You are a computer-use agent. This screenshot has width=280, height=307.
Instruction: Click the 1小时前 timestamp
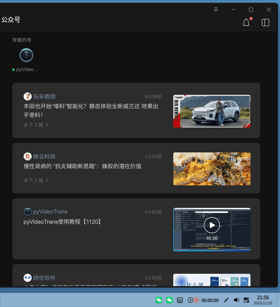tap(153, 157)
